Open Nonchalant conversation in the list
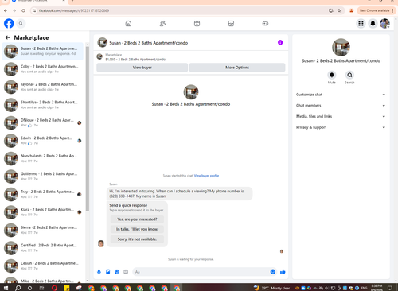The height and width of the screenshot is (291, 398). click(x=43, y=158)
